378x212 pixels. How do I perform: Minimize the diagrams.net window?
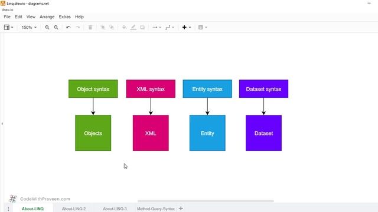[369, 3]
